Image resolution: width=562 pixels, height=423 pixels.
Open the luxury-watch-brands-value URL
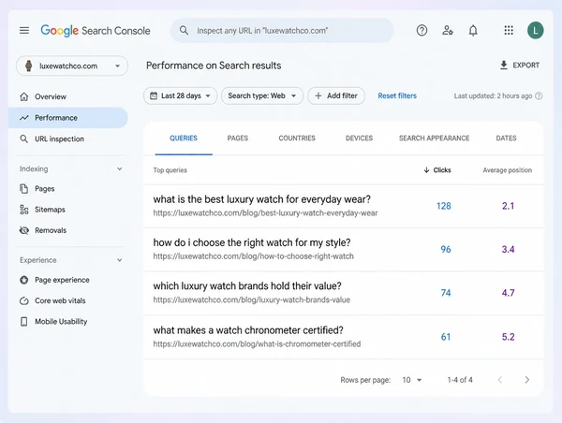point(252,299)
